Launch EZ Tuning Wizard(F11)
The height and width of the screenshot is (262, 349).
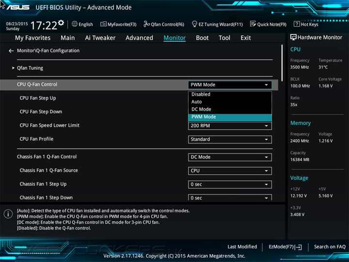pyautogui.click(x=217, y=24)
